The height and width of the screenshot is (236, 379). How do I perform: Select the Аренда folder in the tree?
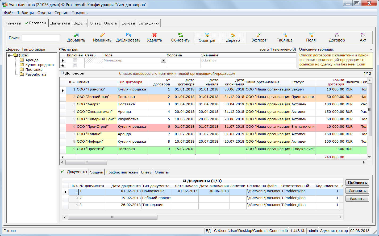[x=32, y=60]
